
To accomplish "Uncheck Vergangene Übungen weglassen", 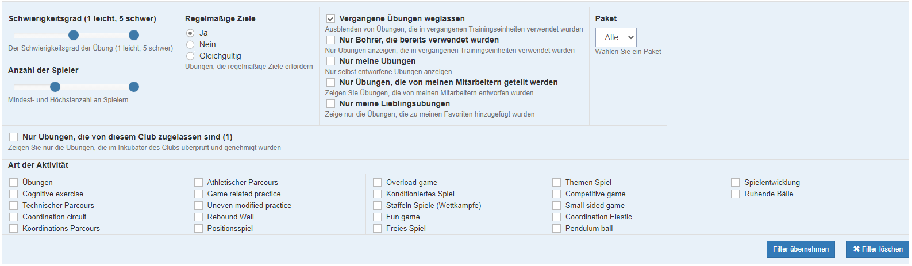I will pos(331,19).
